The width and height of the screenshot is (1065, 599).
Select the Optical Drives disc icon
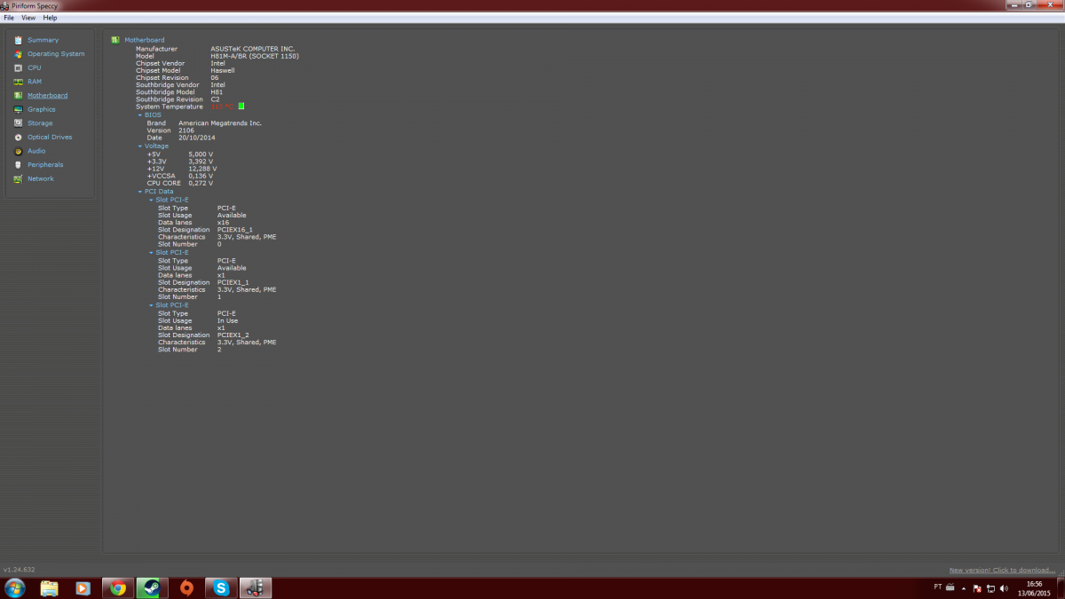click(19, 138)
